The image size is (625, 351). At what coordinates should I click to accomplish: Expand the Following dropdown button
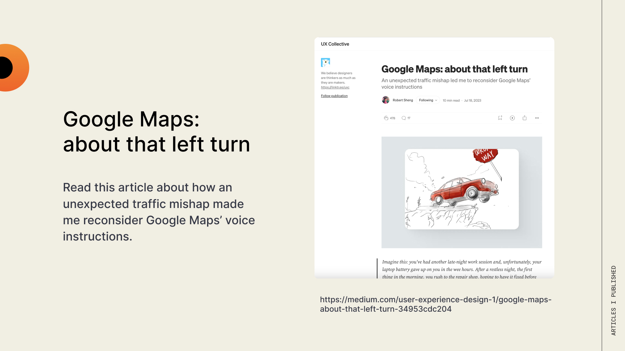(428, 100)
